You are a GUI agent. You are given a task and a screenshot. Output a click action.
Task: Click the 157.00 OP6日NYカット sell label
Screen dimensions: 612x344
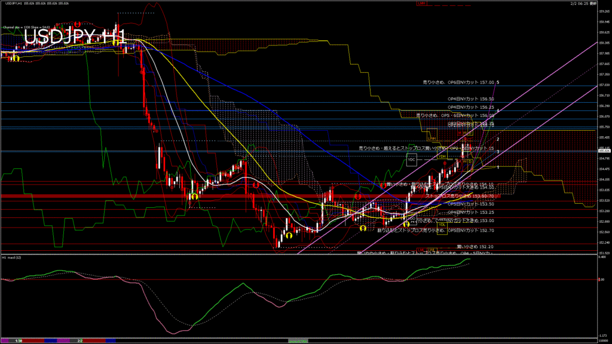click(458, 82)
